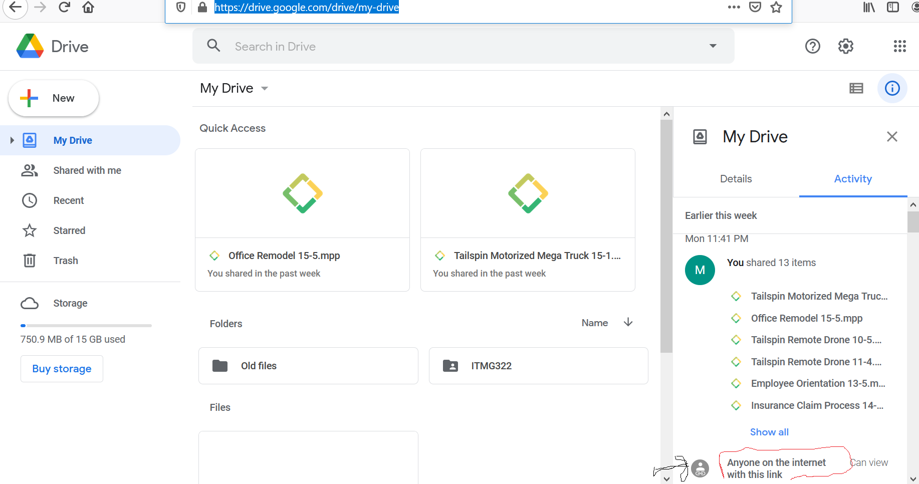Open the search options dropdown arrow
Screen dimensions: 919x484
click(x=713, y=46)
